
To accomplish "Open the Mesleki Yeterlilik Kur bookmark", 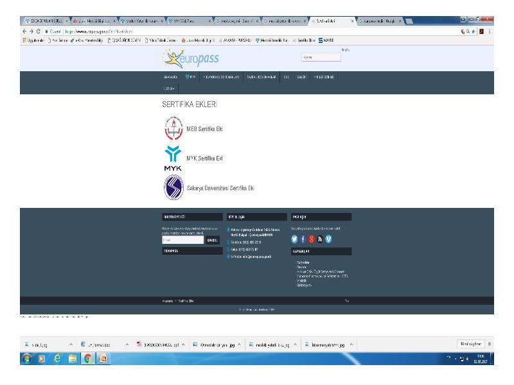I will coord(272,40).
